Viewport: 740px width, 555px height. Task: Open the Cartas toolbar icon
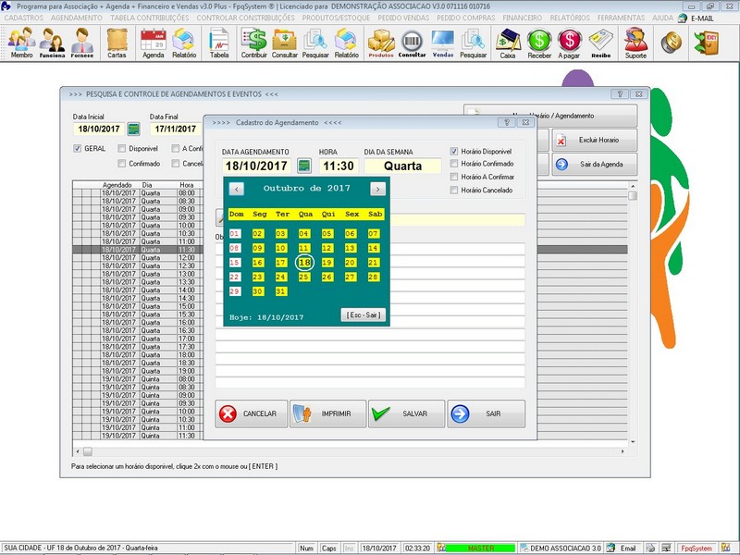coord(117,43)
